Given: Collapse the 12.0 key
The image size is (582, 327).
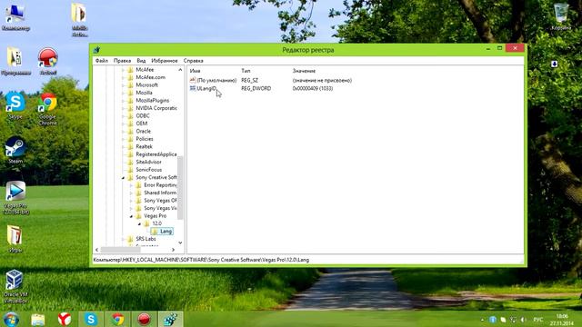Looking at the screenshot, I should pyautogui.click(x=139, y=224).
